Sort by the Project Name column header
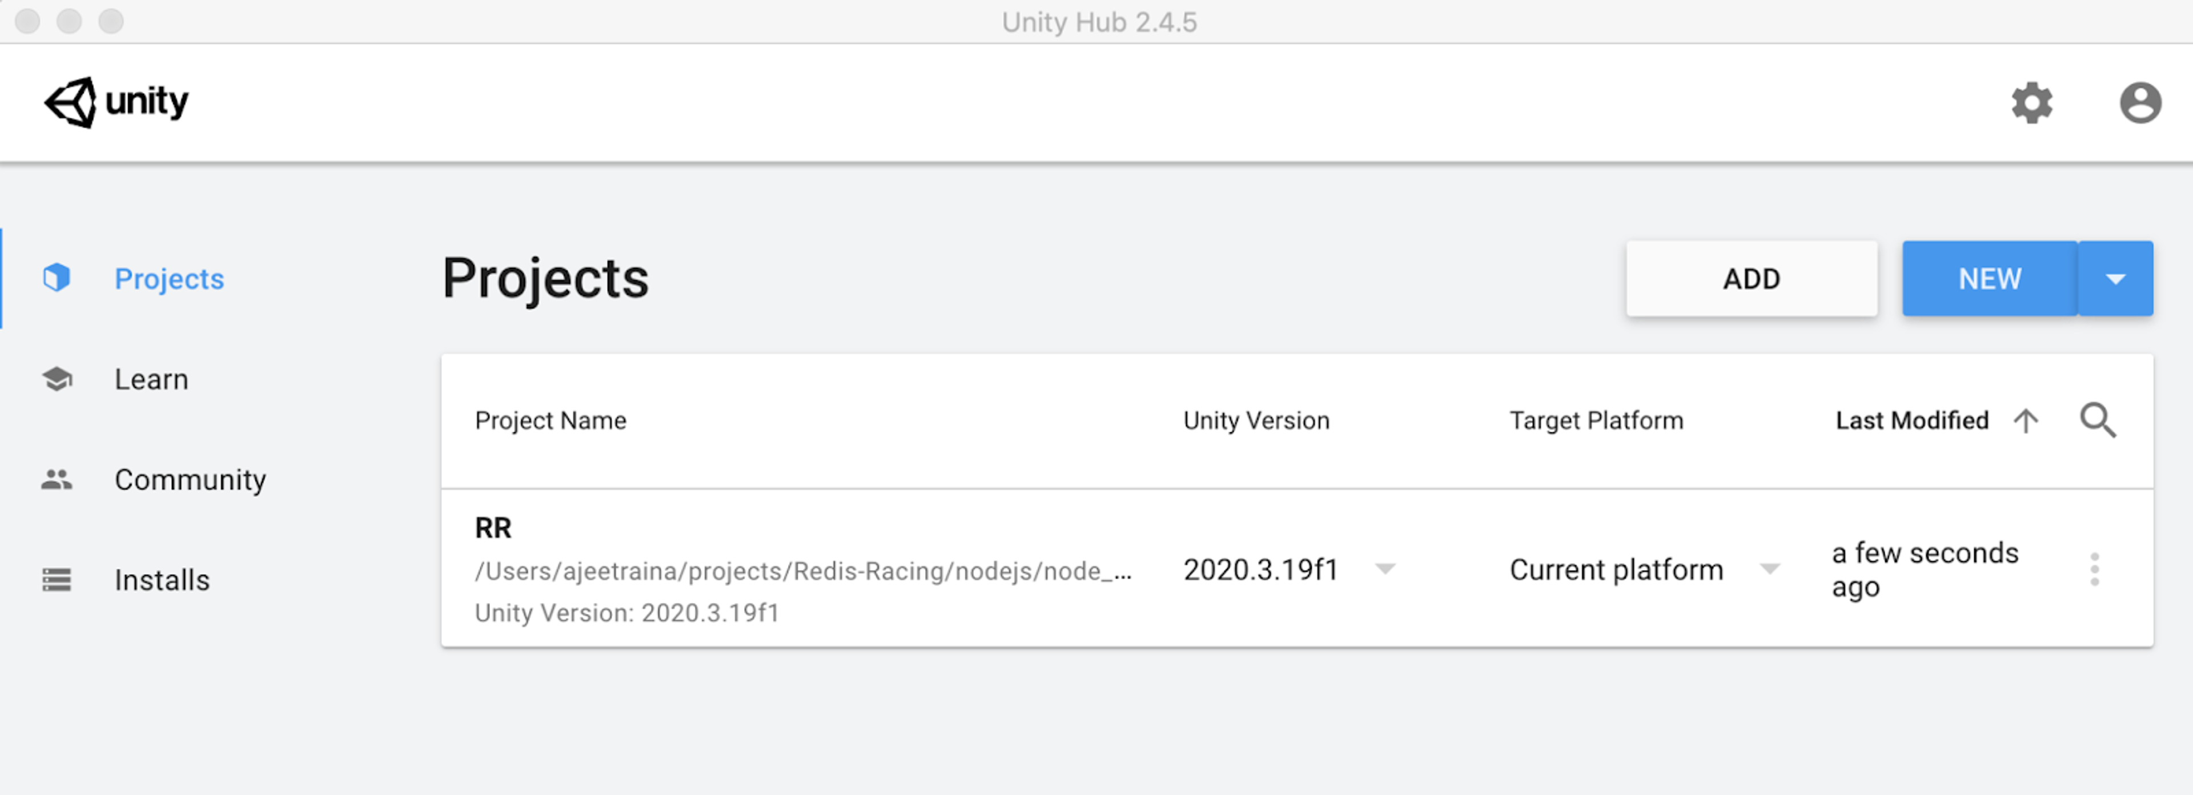The width and height of the screenshot is (2193, 795). tap(550, 420)
